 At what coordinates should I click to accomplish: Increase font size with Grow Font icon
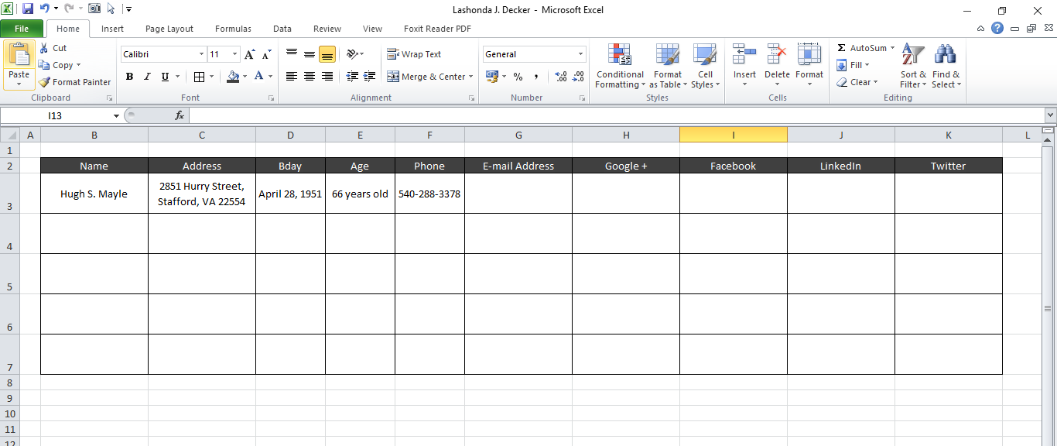(250, 54)
